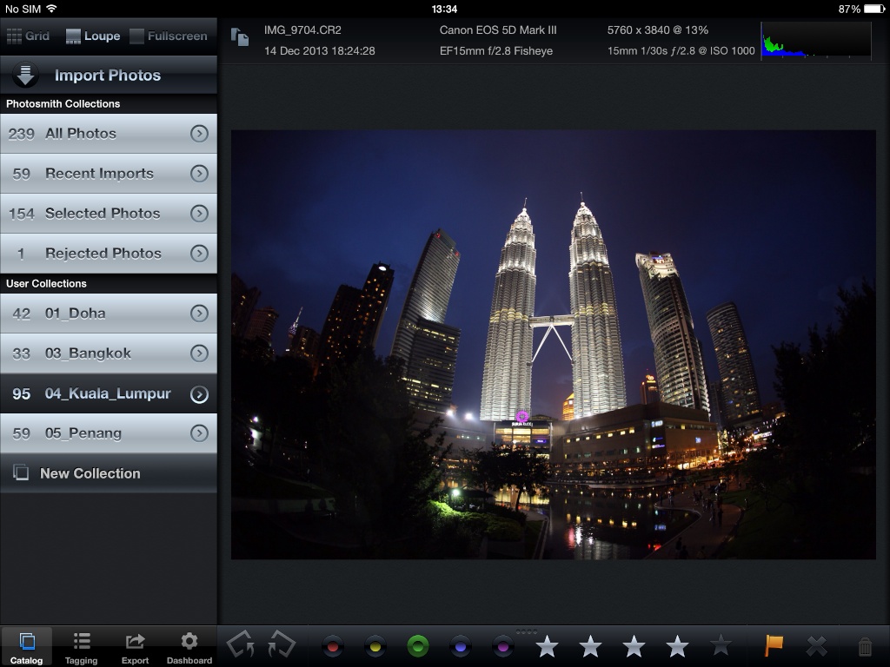Screen dimensions: 890x667
Task: Tap the Import Photos download arrow icon
Action: pos(25,75)
